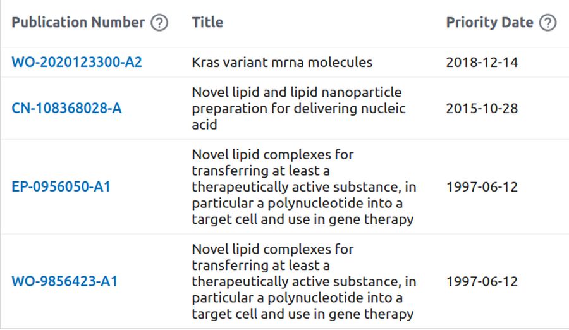Click 'therapeutically active substance' in WO-9856423 row
Viewport: 569px width, 330px height.
296,281
